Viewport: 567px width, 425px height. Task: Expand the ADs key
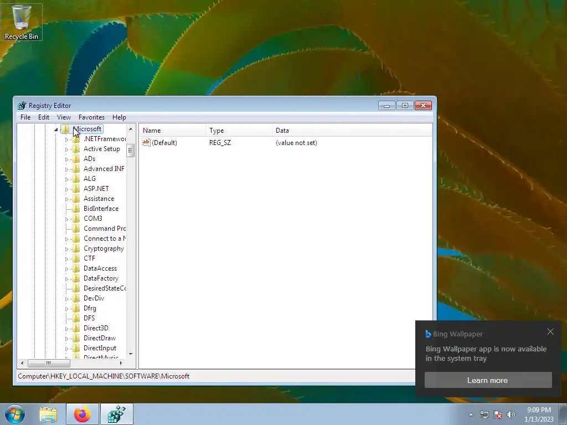(66, 159)
